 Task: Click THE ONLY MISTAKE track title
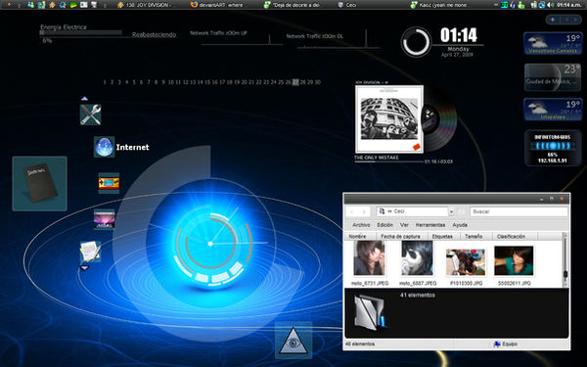click(377, 158)
